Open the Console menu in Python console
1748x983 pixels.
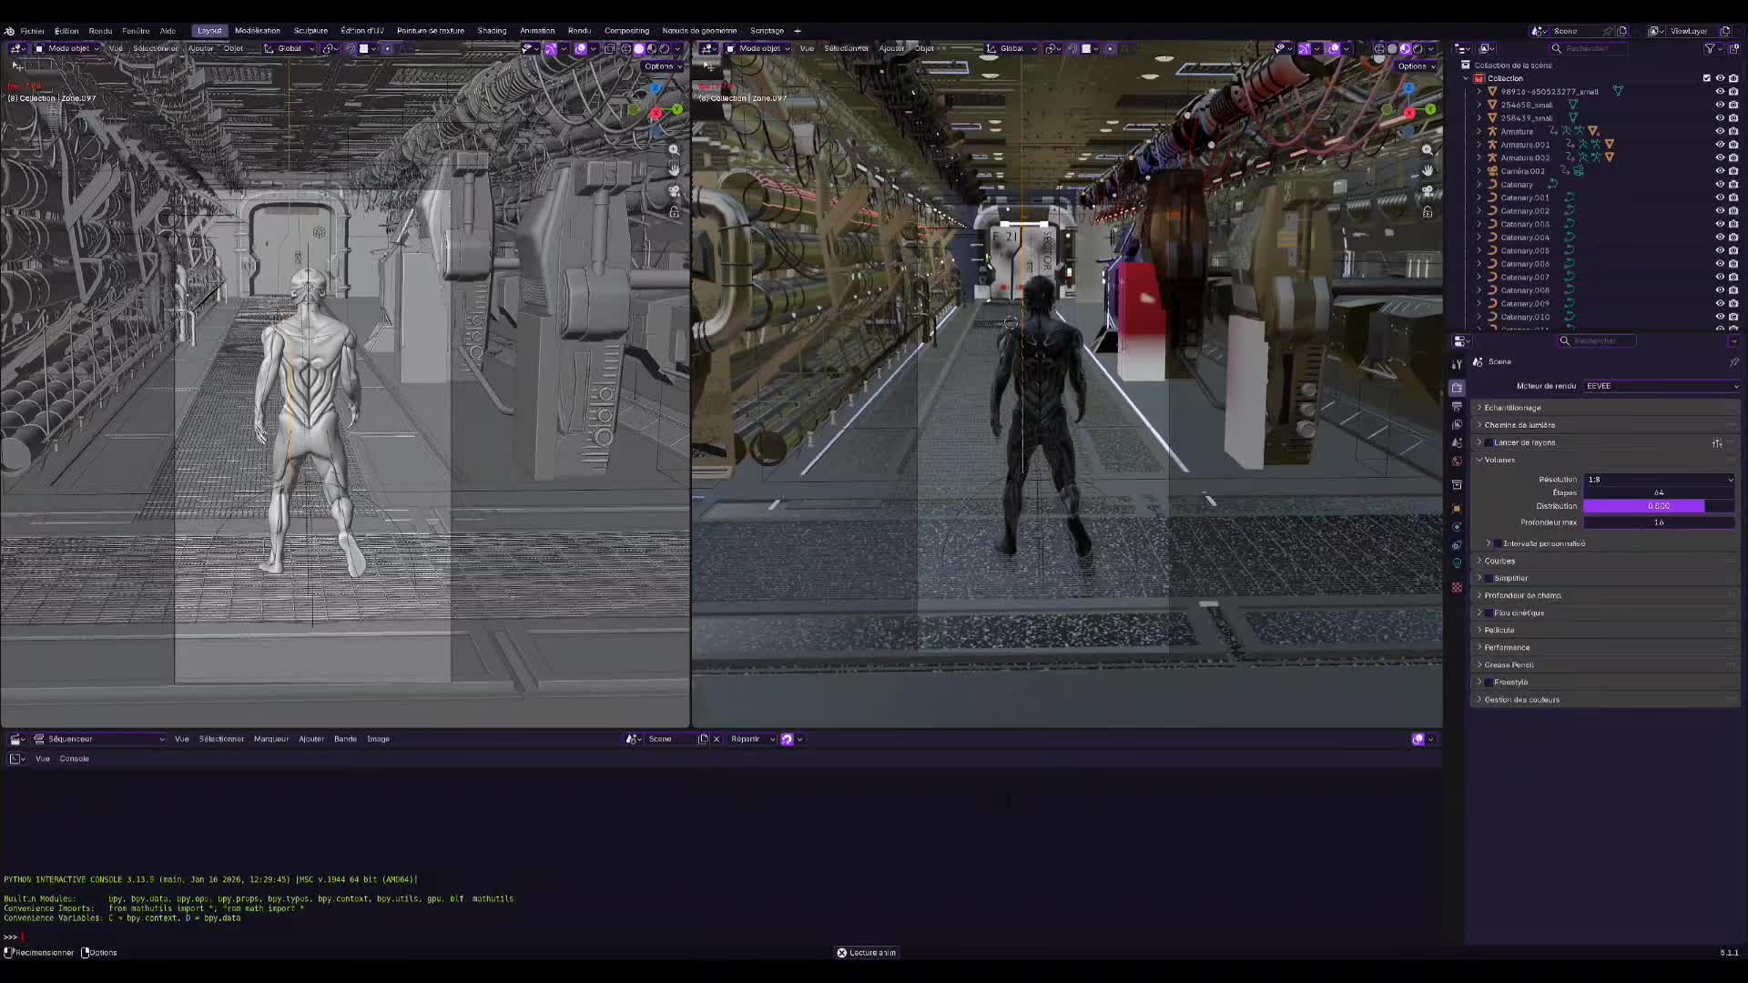click(x=75, y=759)
